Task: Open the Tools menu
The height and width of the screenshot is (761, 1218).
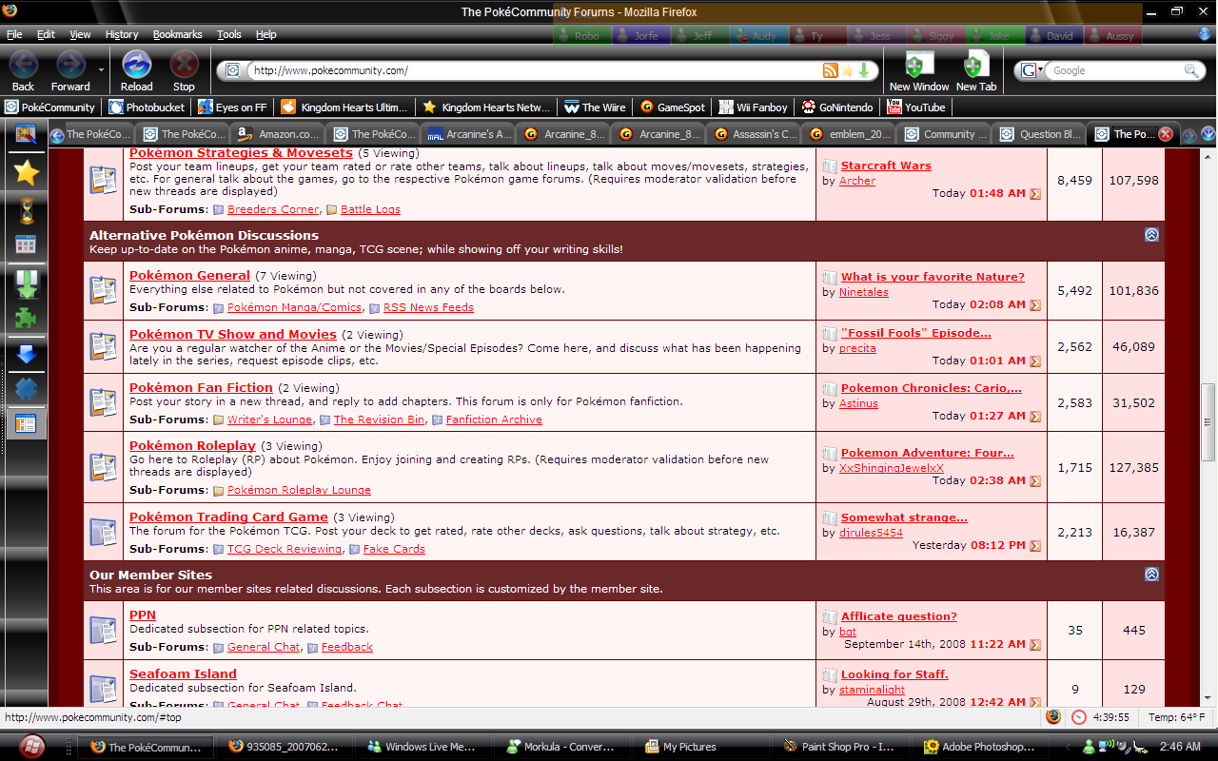Action: pos(229,34)
